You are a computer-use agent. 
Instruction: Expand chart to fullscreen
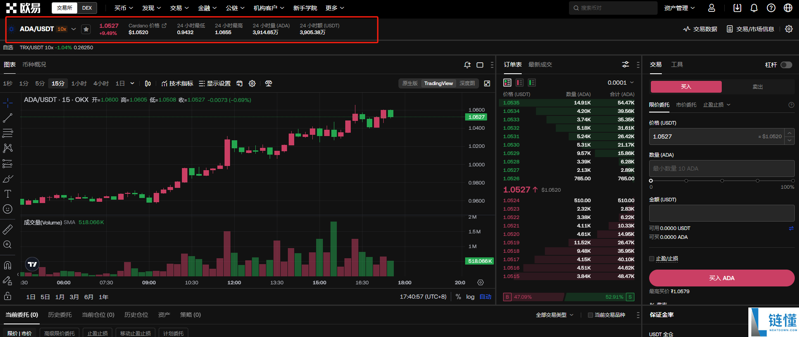487,83
